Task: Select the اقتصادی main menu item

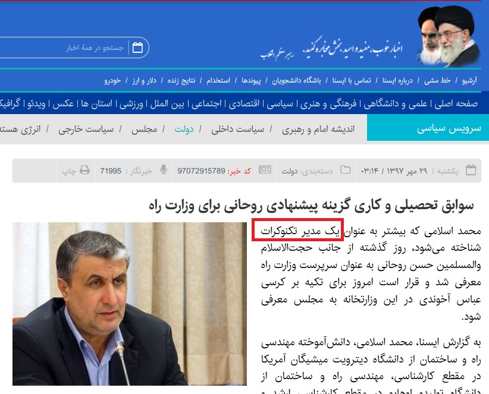Action: [x=244, y=104]
